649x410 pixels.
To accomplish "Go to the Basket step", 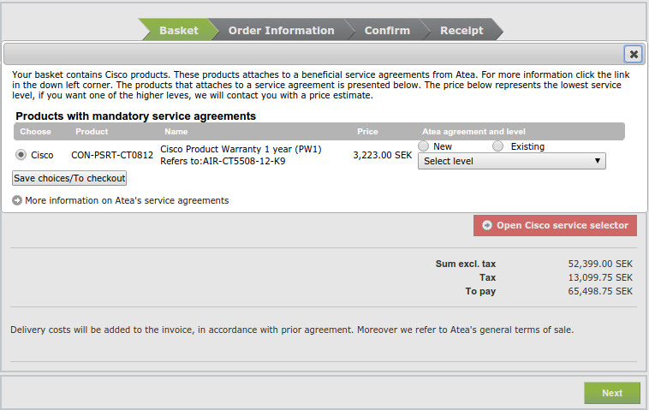I will 178,30.
